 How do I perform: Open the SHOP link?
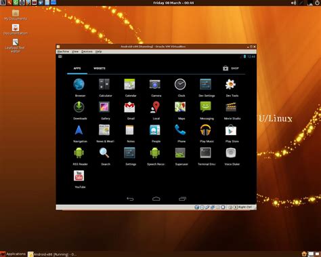click(231, 68)
